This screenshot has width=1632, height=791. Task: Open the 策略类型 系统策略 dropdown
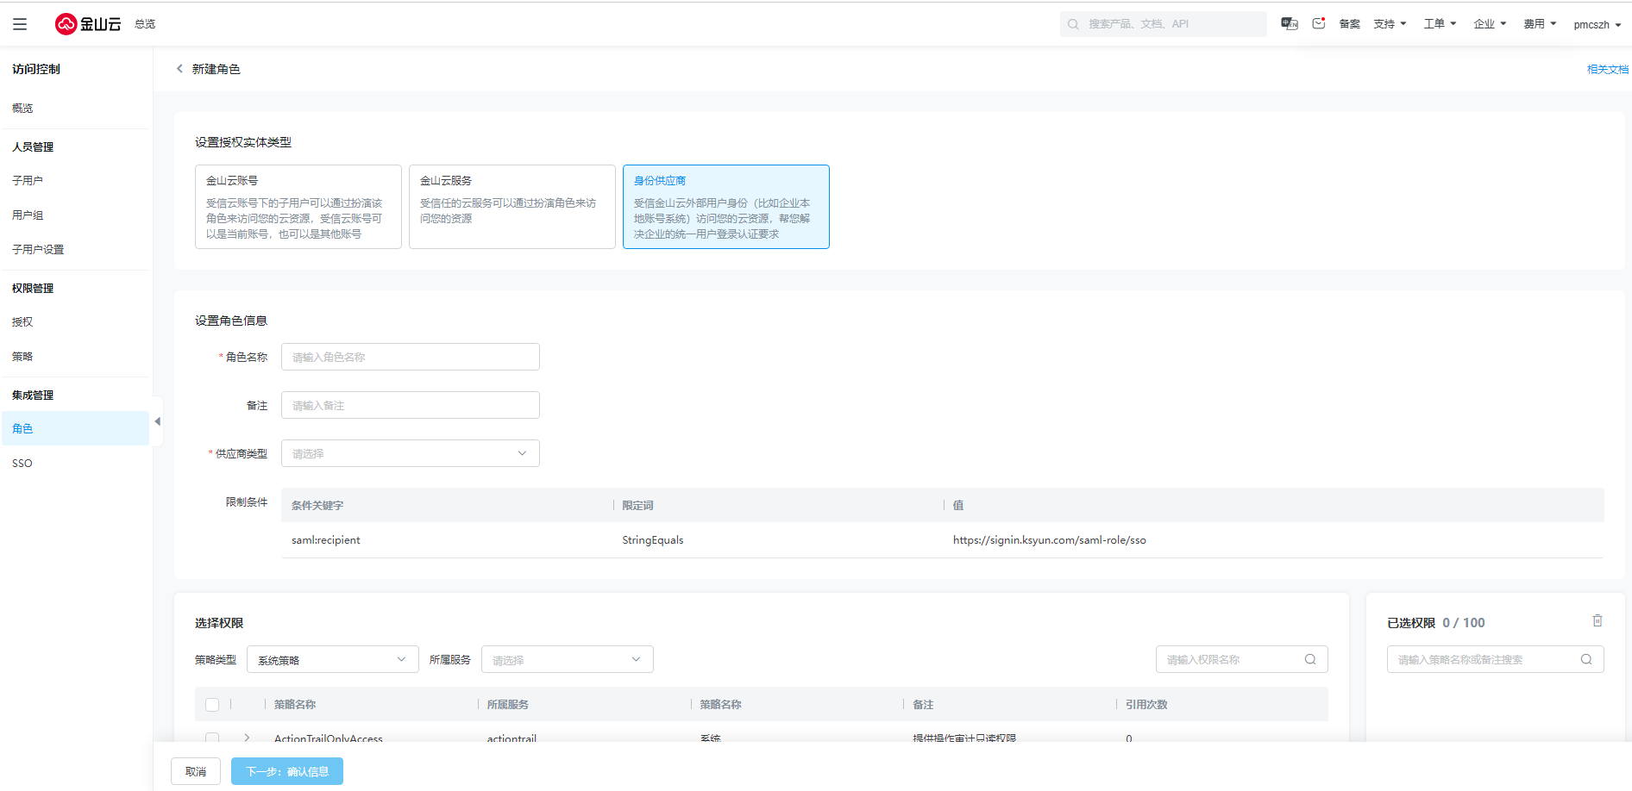tap(332, 660)
